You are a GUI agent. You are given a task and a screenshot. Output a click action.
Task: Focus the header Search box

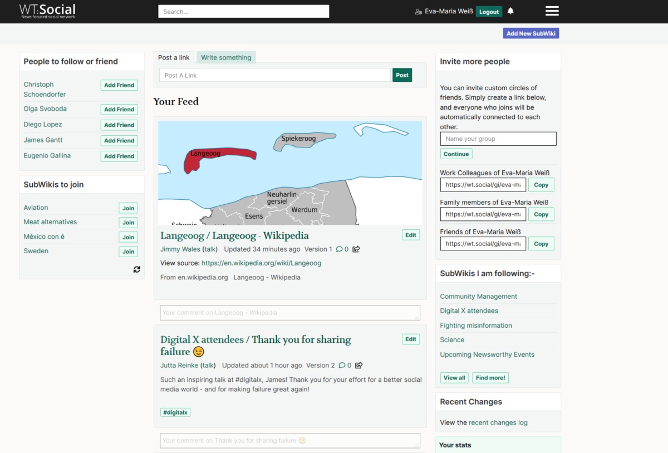pyautogui.click(x=244, y=11)
